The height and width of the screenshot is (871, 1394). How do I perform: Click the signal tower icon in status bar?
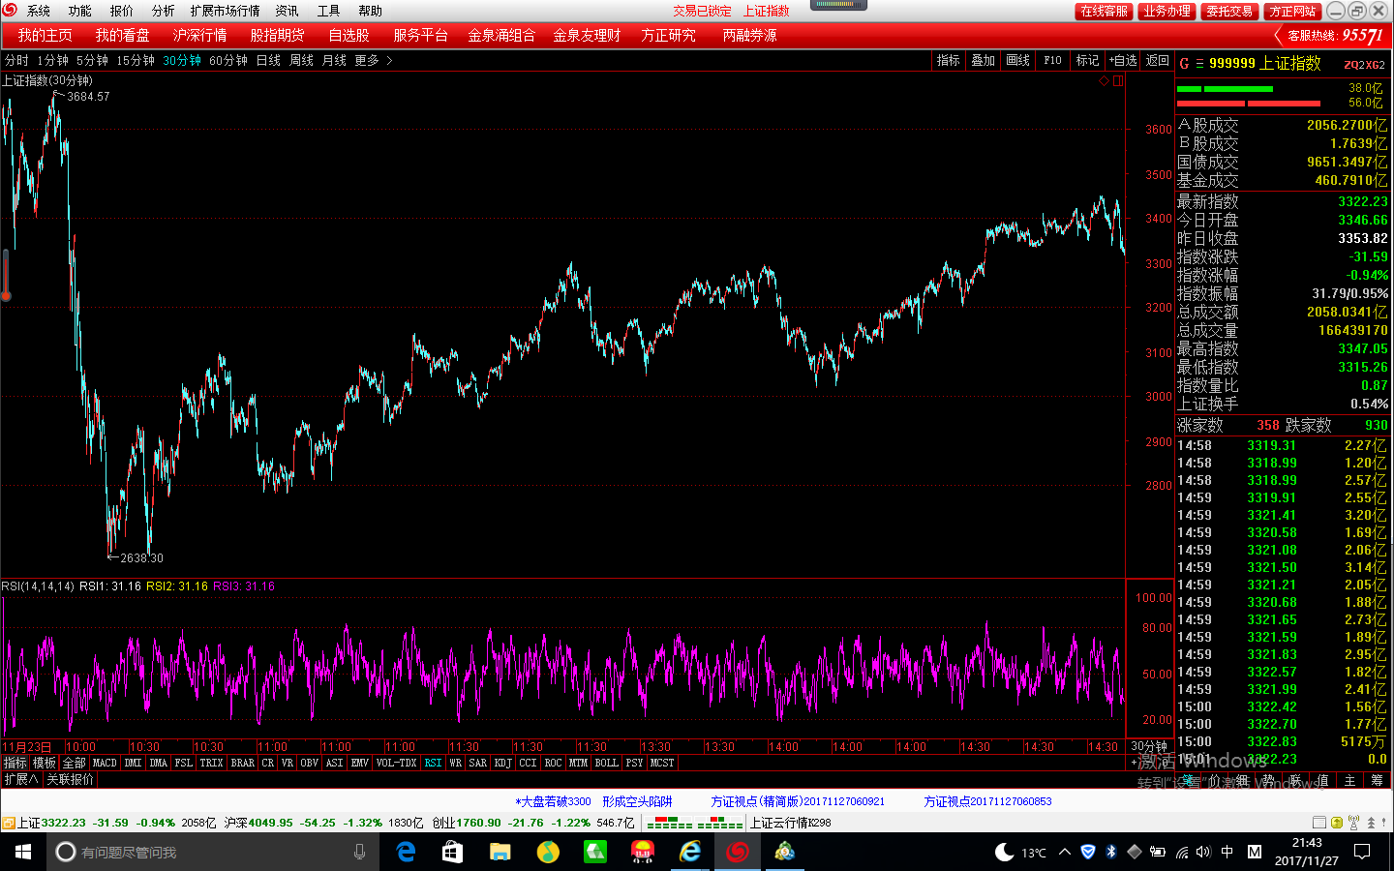[x=1353, y=823]
